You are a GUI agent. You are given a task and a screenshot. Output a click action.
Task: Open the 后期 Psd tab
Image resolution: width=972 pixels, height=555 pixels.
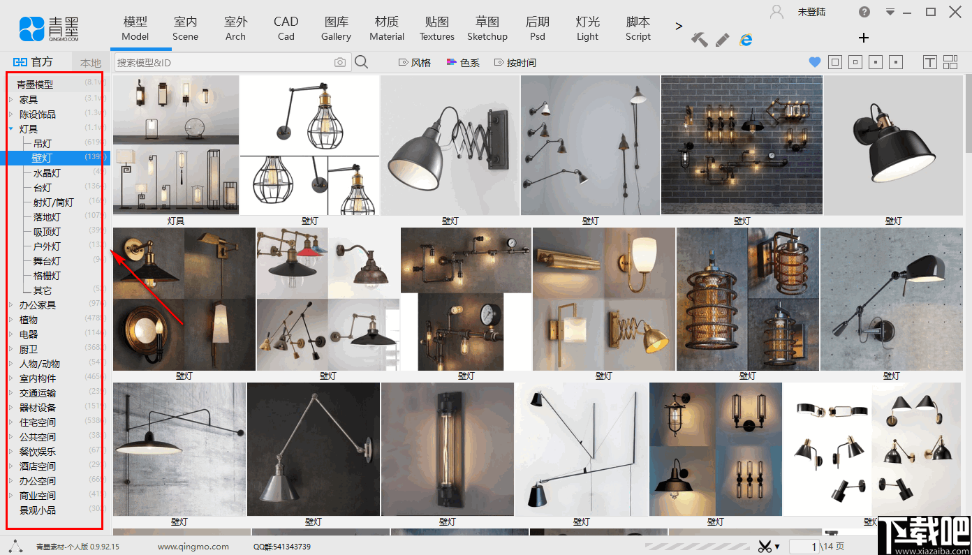(538, 29)
